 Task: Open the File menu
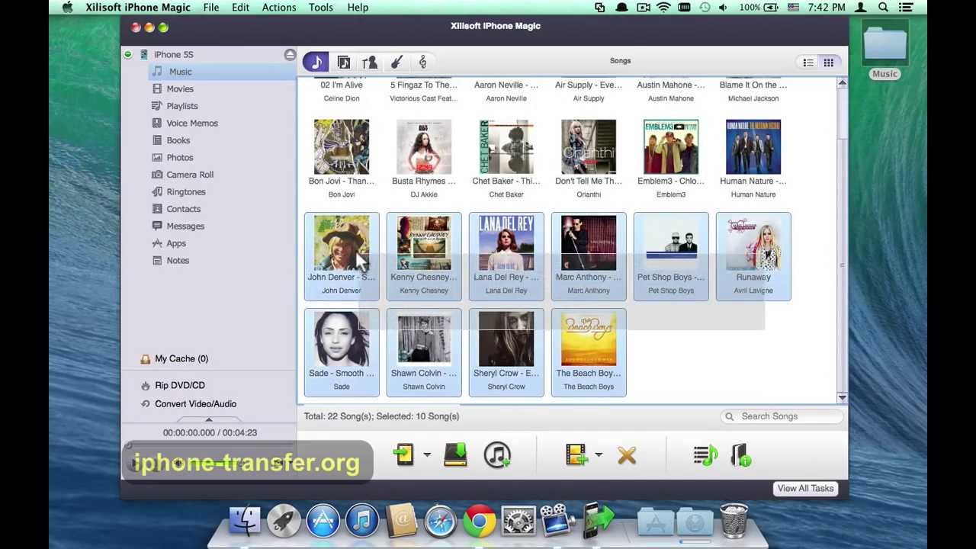[x=211, y=8]
